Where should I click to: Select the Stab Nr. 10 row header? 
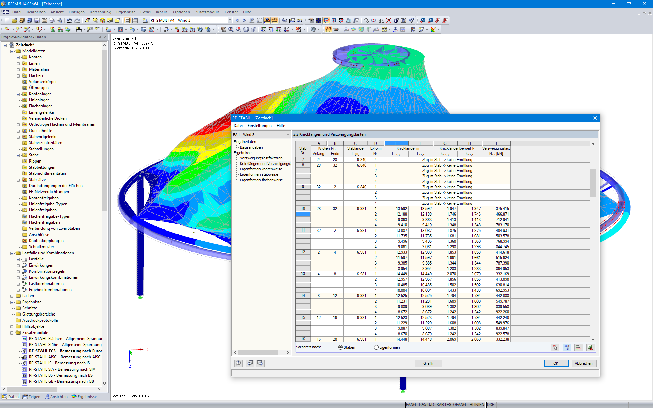[x=303, y=209]
